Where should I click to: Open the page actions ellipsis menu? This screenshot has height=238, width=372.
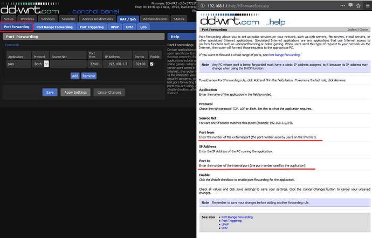[342, 6]
